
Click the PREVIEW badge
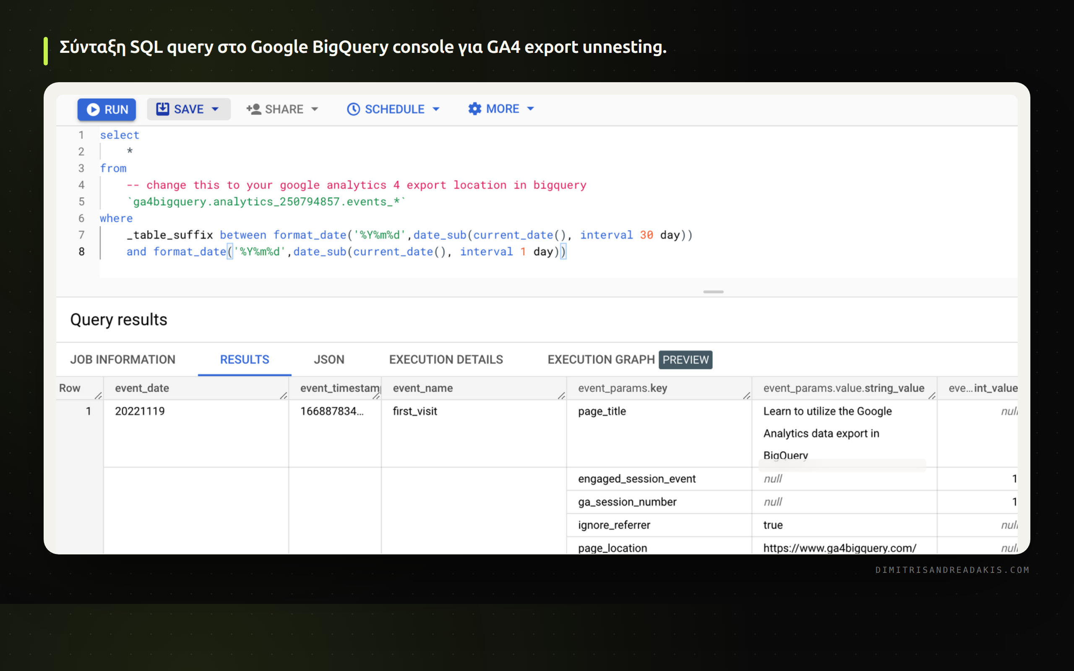point(685,359)
